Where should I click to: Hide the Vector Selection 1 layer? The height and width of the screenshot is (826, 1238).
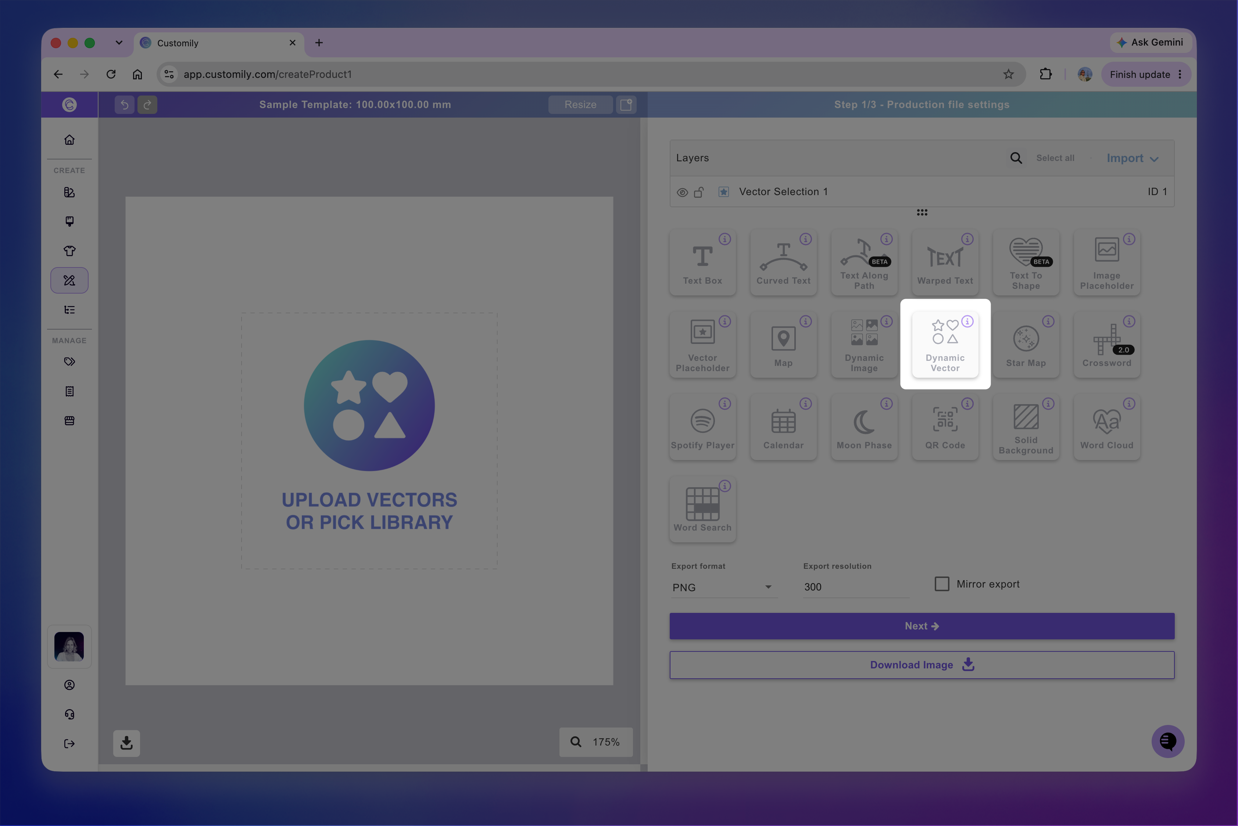coord(682,192)
